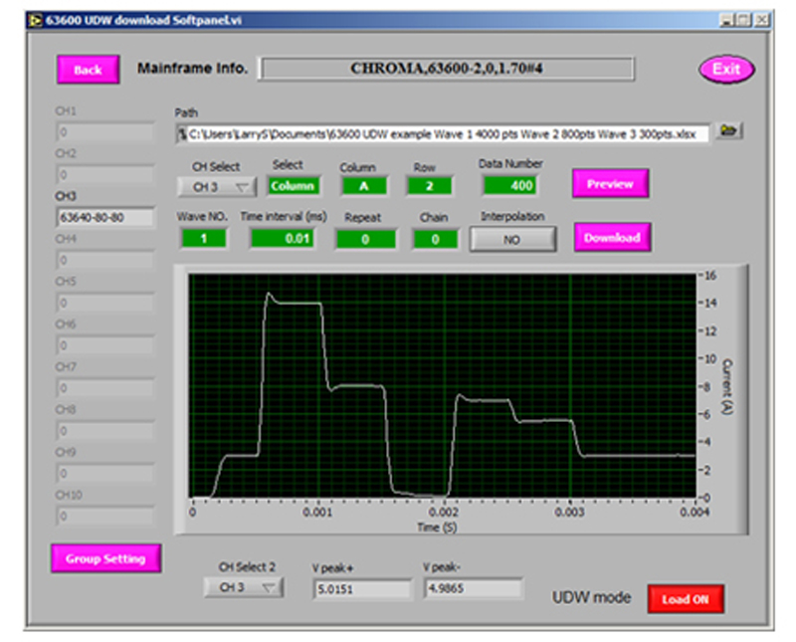Click the Time (S) axis label

tap(437, 528)
